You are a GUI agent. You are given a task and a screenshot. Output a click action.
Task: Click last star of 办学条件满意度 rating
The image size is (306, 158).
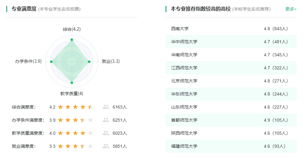[x=90, y=120]
